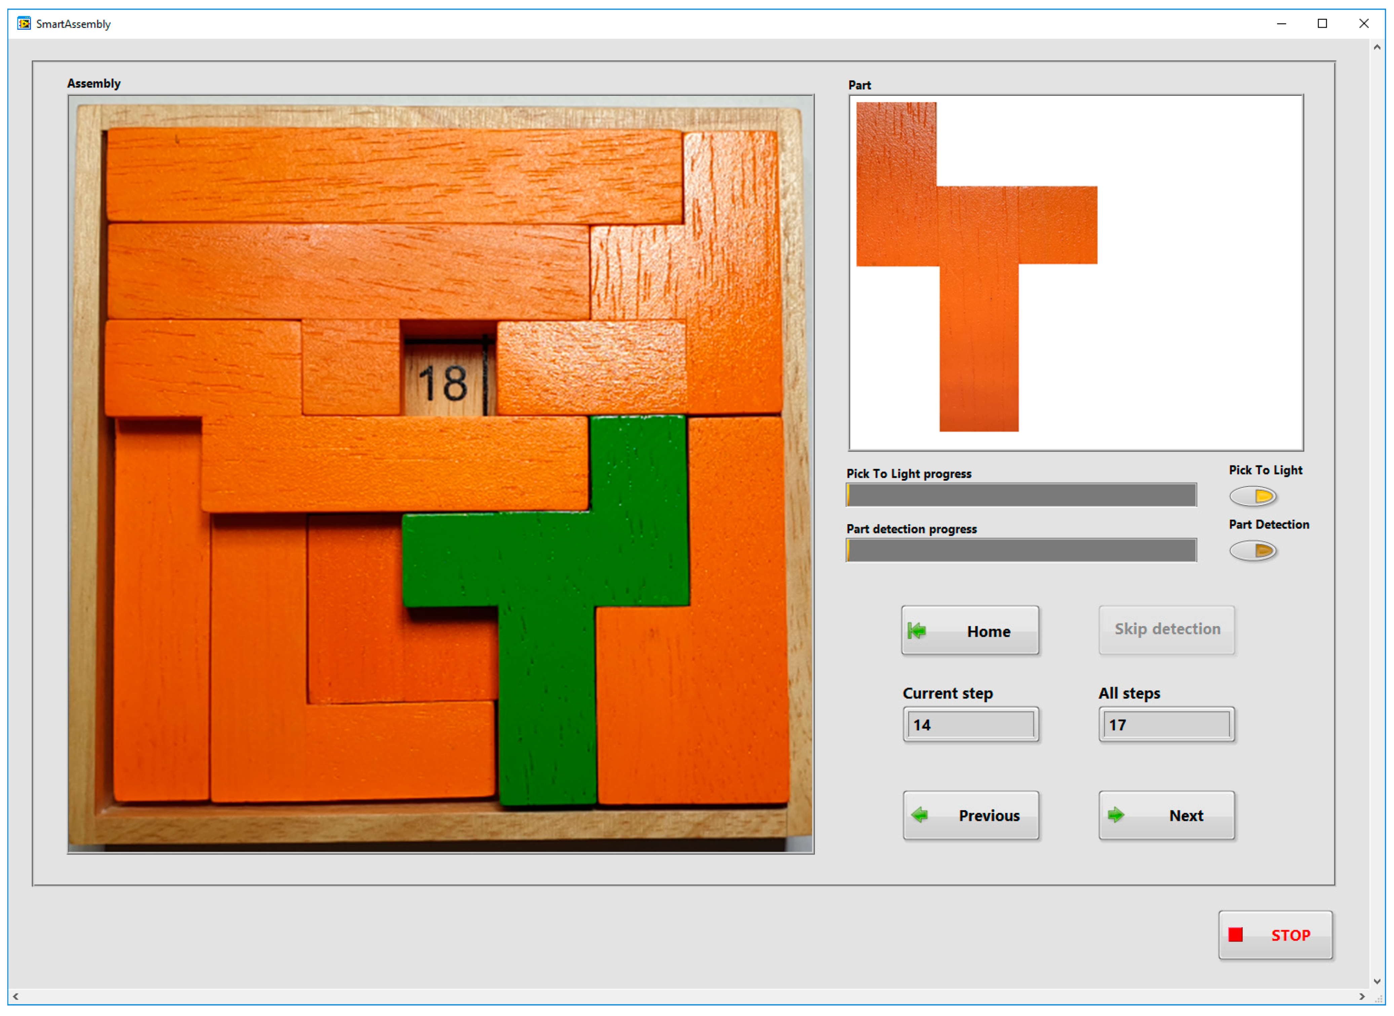The height and width of the screenshot is (1016, 1394).
Task: Click the green right arrow on Next
Action: pos(1116,816)
